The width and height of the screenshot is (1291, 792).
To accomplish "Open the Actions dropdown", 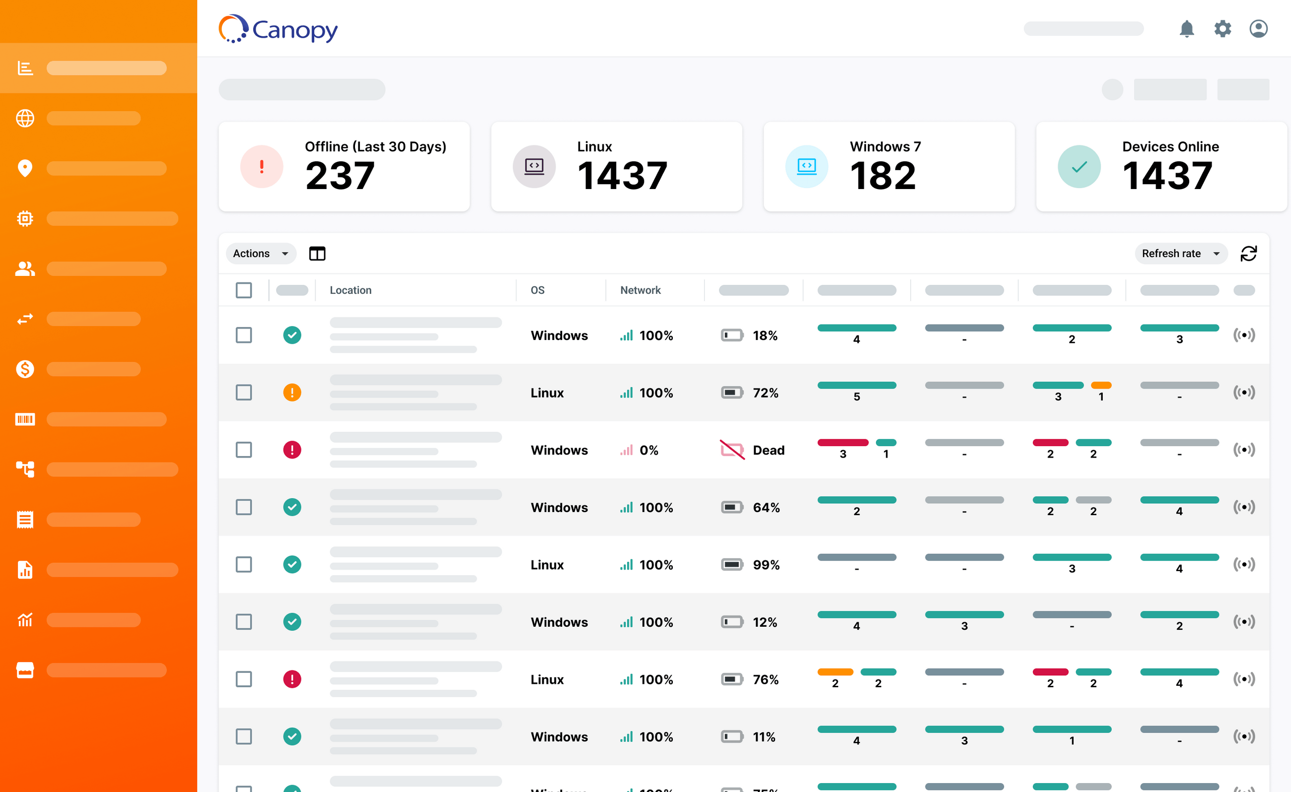I will coord(261,254).
